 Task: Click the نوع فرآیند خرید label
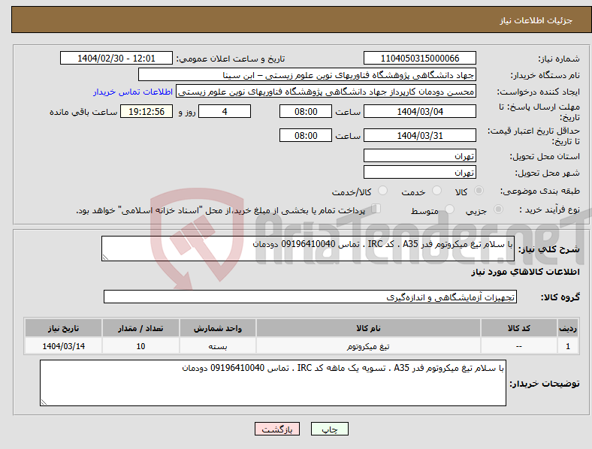549,209
